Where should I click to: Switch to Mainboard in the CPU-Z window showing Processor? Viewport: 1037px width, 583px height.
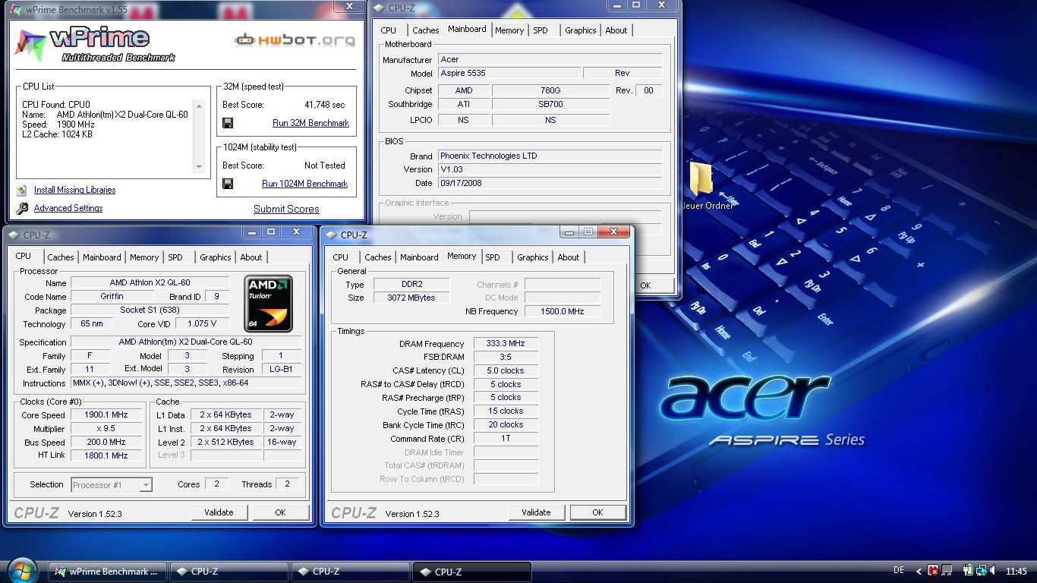102,257
